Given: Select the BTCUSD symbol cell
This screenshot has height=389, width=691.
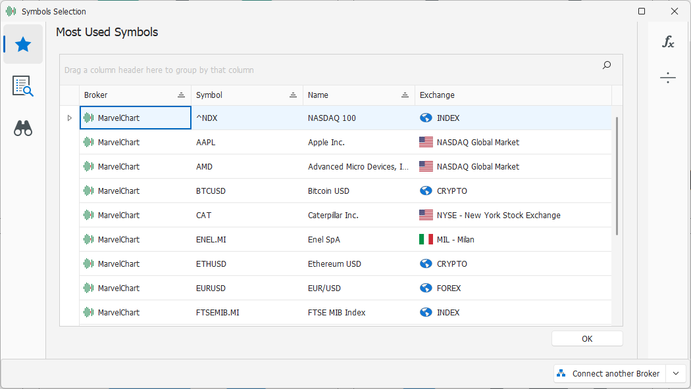Looking at the screenshot, I should (247, 191).
